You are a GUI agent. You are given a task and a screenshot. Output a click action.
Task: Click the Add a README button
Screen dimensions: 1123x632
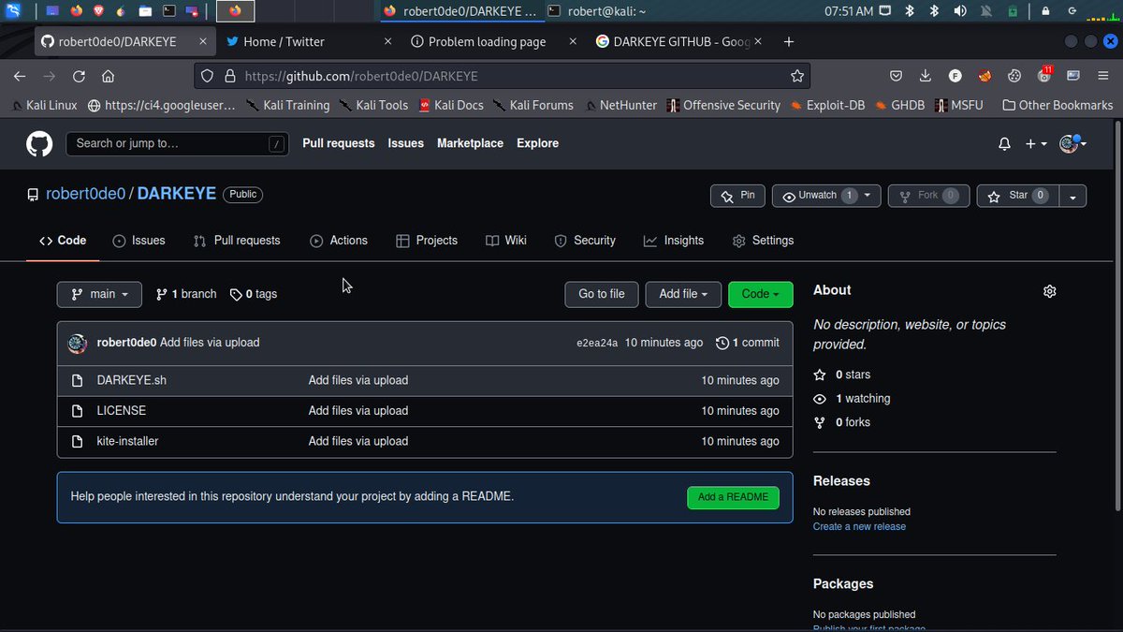733,497
